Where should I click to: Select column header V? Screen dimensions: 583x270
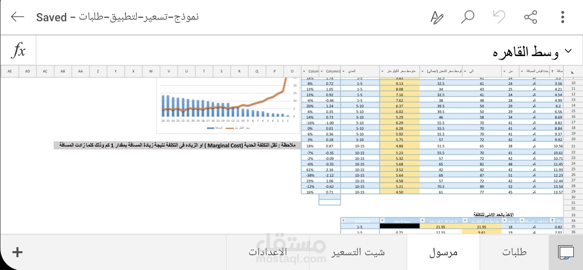(x=169, y=71)
